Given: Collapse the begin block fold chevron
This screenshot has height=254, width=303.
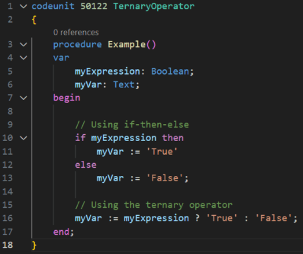Looking at the screenshot, I should (24, 98).
